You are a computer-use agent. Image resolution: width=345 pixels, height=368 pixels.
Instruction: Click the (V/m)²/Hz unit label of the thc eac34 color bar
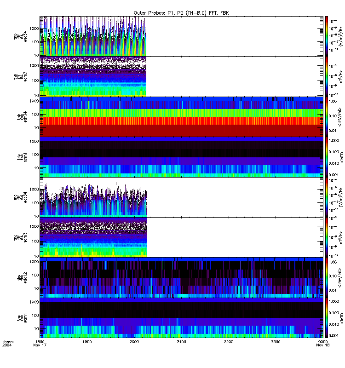click(x=341, y=197)
